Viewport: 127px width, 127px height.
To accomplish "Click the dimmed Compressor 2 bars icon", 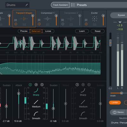I will coord(71,19).
